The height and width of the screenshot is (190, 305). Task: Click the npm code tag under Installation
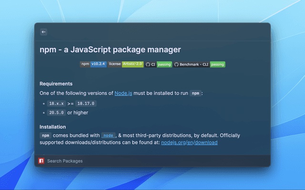point(46,135)
